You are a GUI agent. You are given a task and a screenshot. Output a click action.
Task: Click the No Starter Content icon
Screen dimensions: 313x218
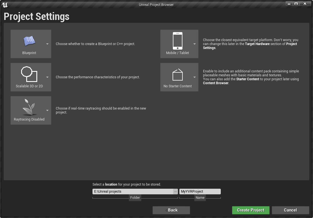coord(178,75)
